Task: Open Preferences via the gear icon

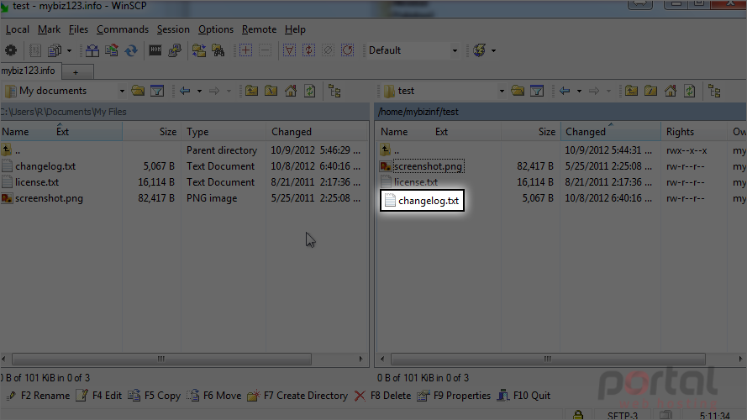Action: (10, 50)
